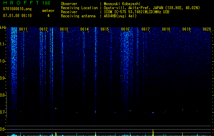
Task: Click the Receiving antenna label
Action: 78,16
